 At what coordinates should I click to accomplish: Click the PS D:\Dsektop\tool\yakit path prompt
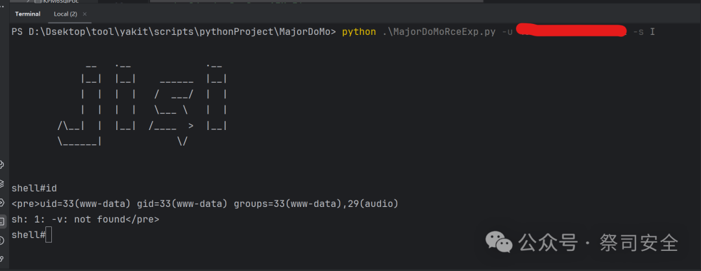point(173,32)
